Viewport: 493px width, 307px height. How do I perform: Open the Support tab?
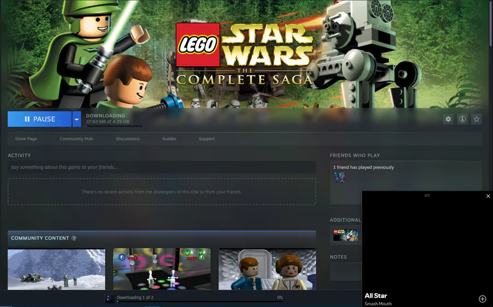[207, 139]
